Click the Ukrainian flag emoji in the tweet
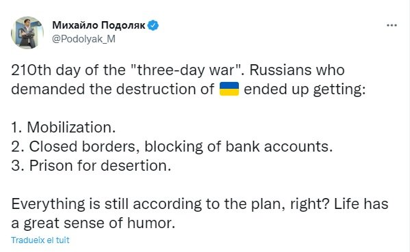The image size is (410, 252). tap(229, 89)
